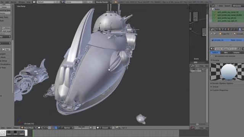
Task: Open the Object menu in 3D viewport header
Action: point(16,128)
